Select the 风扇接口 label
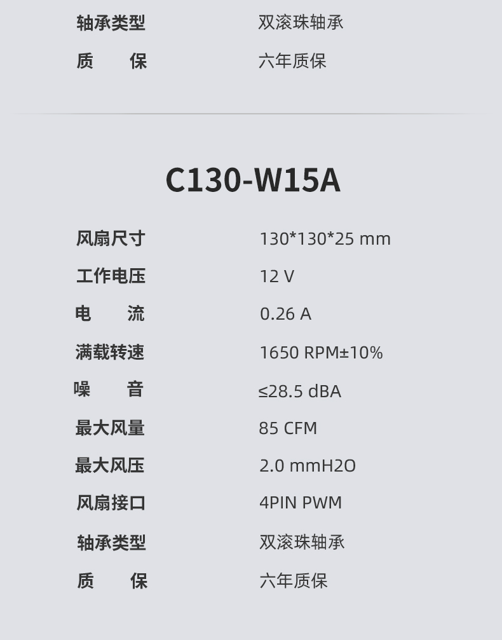Image resolution: width=502 pixels, height=640 pixels. pyautogui.click(x=111, y=503)
